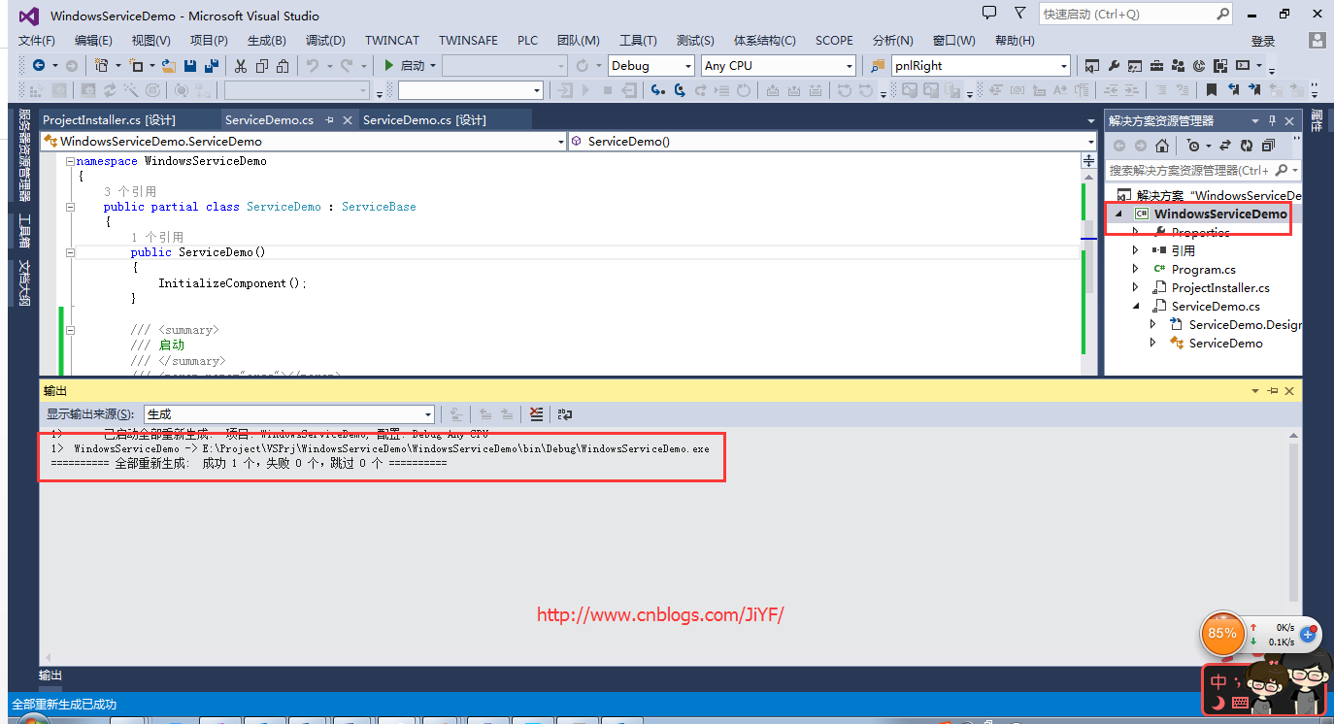Expand ProjectInstaller.cs tree node
The width and height of the screenshot is (1334, 724).
[x=1136, y=287]
